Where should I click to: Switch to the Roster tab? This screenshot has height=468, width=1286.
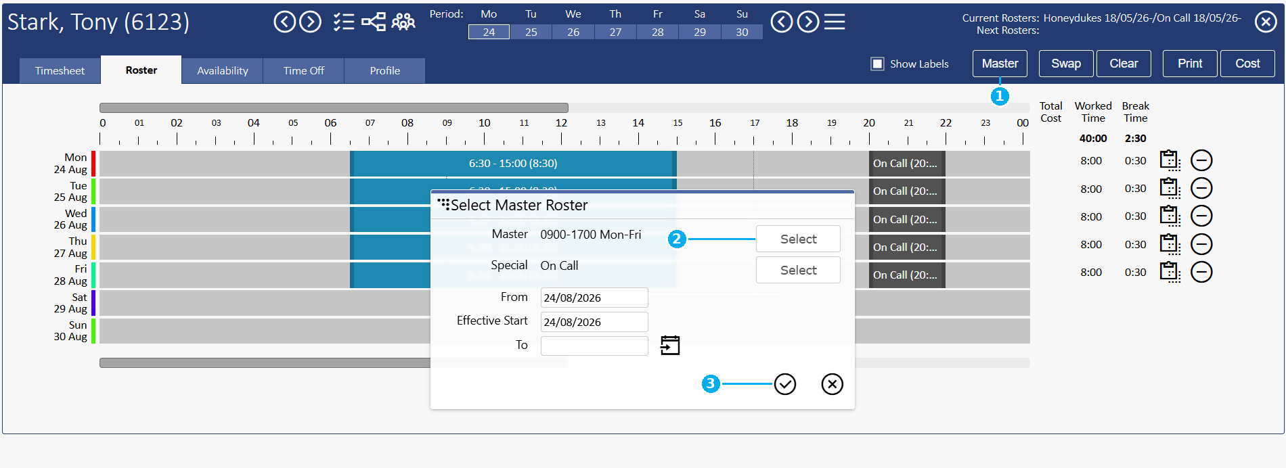(141, 70)
